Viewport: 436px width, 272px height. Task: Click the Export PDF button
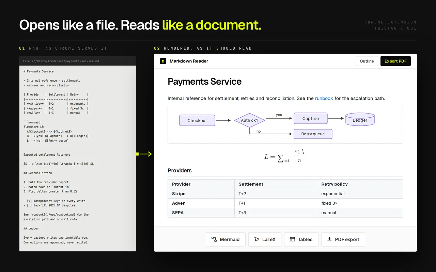(x=395, y=61)
